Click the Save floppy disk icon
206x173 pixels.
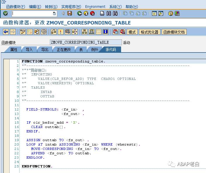coord(69,13)
